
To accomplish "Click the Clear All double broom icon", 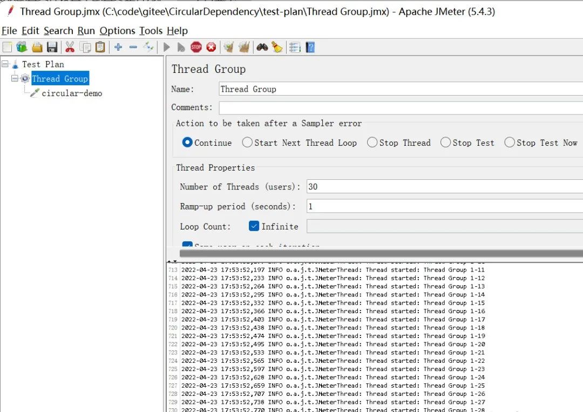I will (x=244, y=47).
